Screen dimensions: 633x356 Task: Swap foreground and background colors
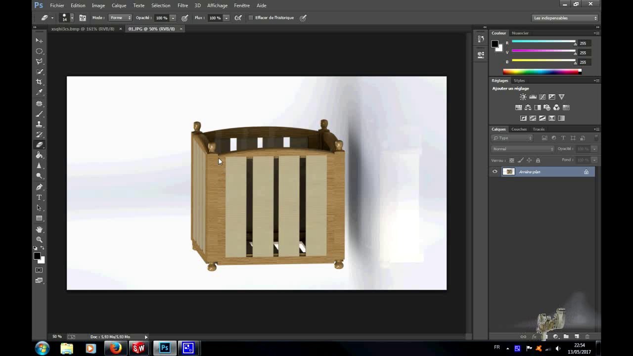43,248
